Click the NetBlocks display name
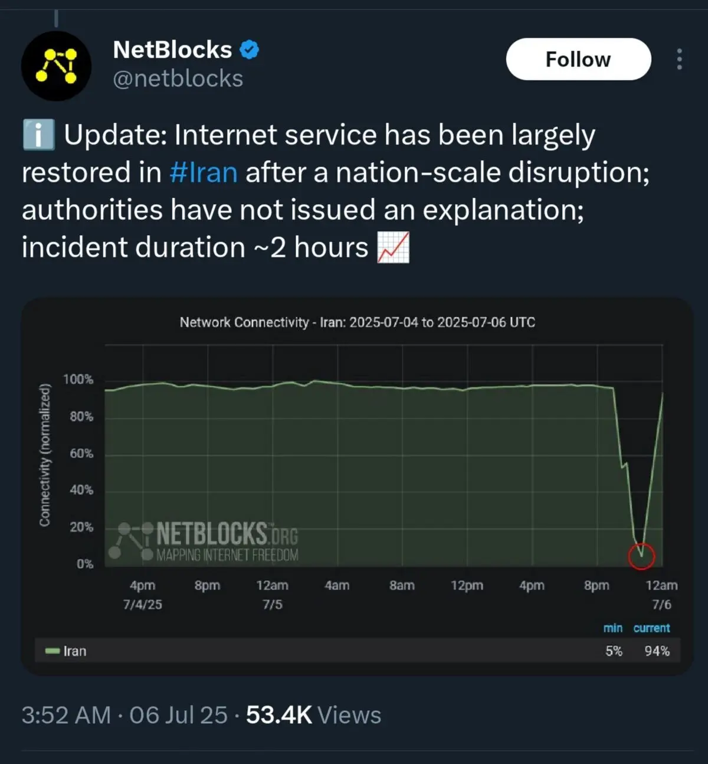 [172, 50]
